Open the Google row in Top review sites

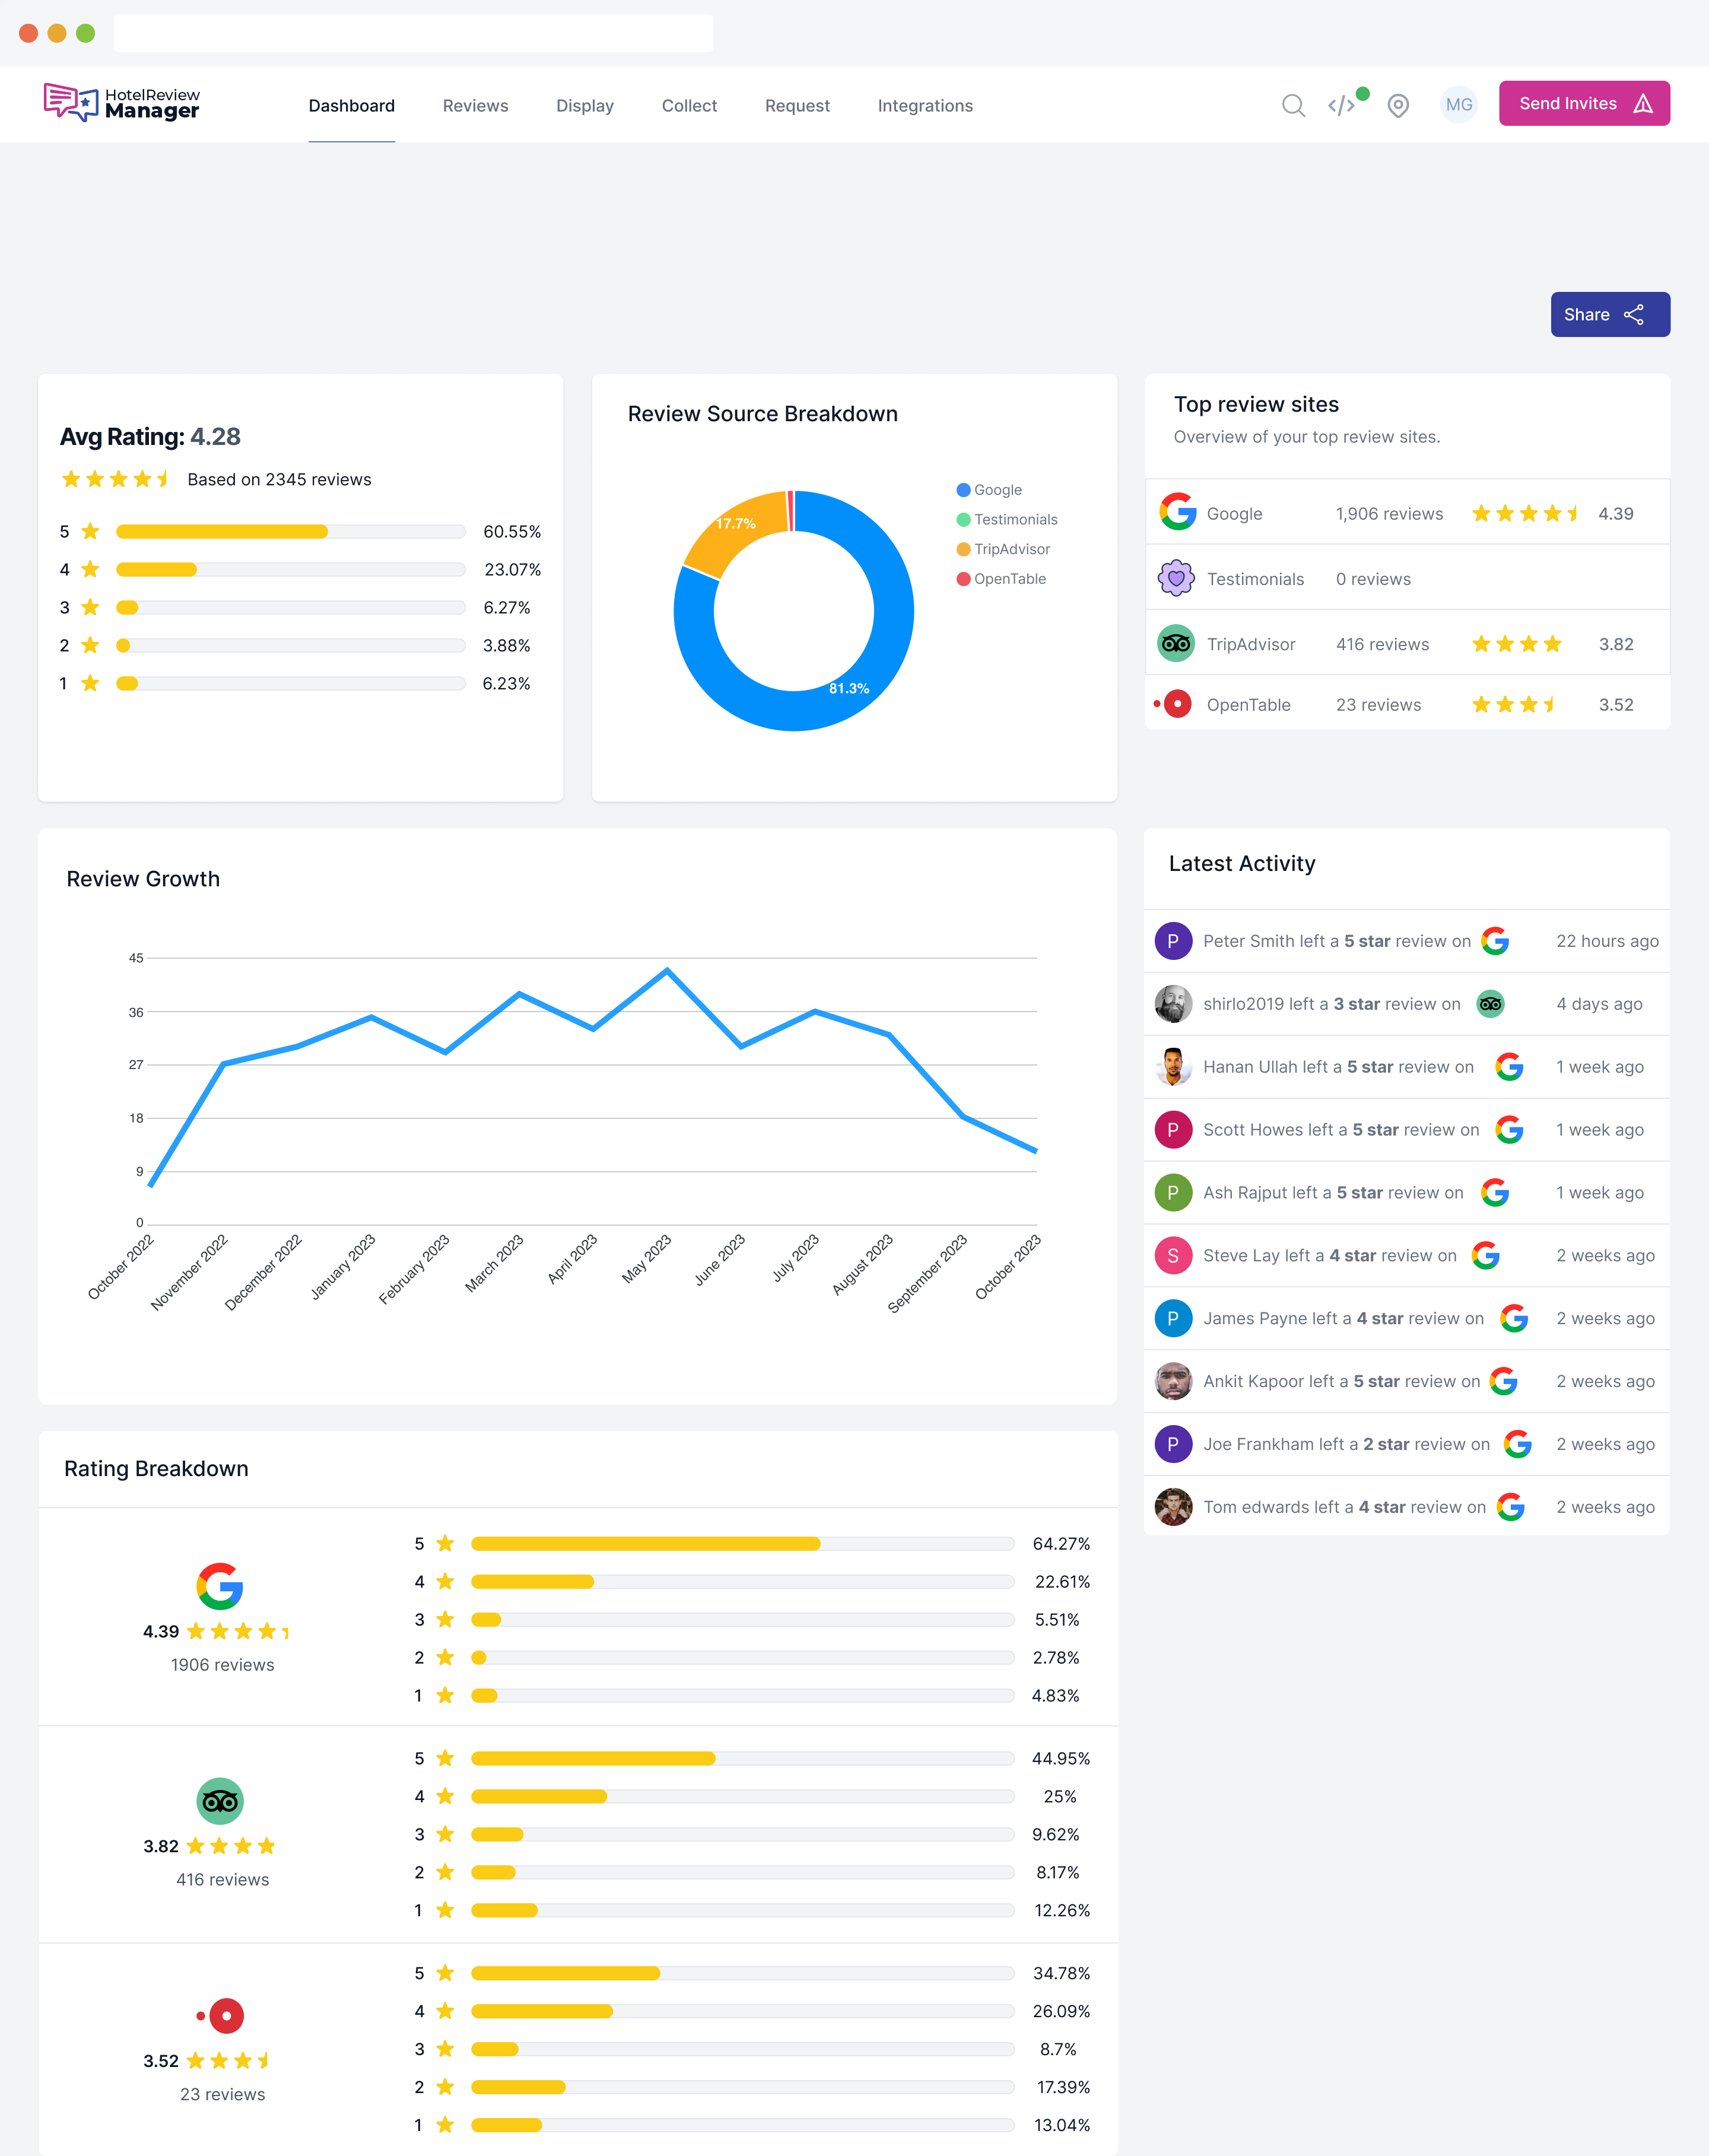tap(1407, 513)
